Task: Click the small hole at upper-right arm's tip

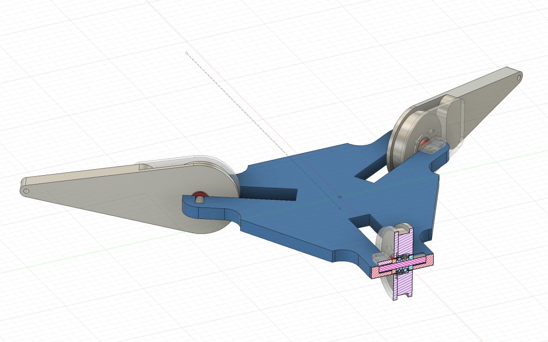Action: click(x=519, y=78)
